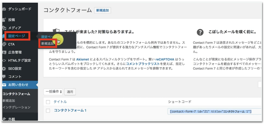Check the コンタクトフォーム 1 row checkbox
The width and height of the screenshot is (265, 125).
[x=48, y=111]
